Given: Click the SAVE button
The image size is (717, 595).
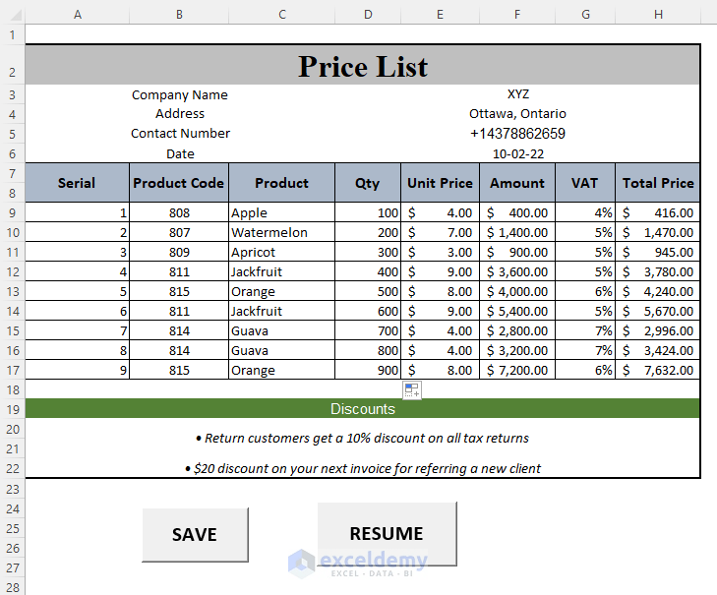Looking at the screenshot, I should tap(196, 535).
